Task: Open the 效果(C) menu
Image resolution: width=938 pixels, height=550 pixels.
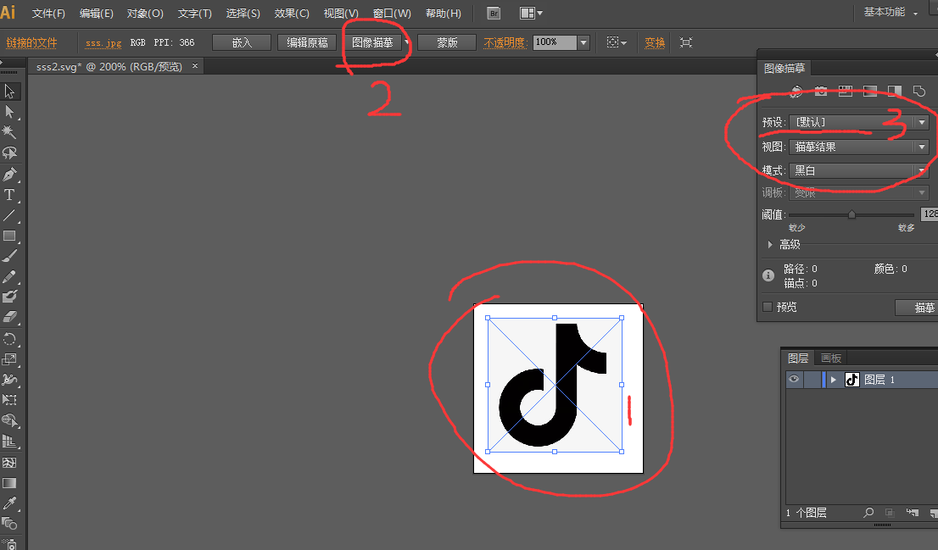Action: [292, 14]
